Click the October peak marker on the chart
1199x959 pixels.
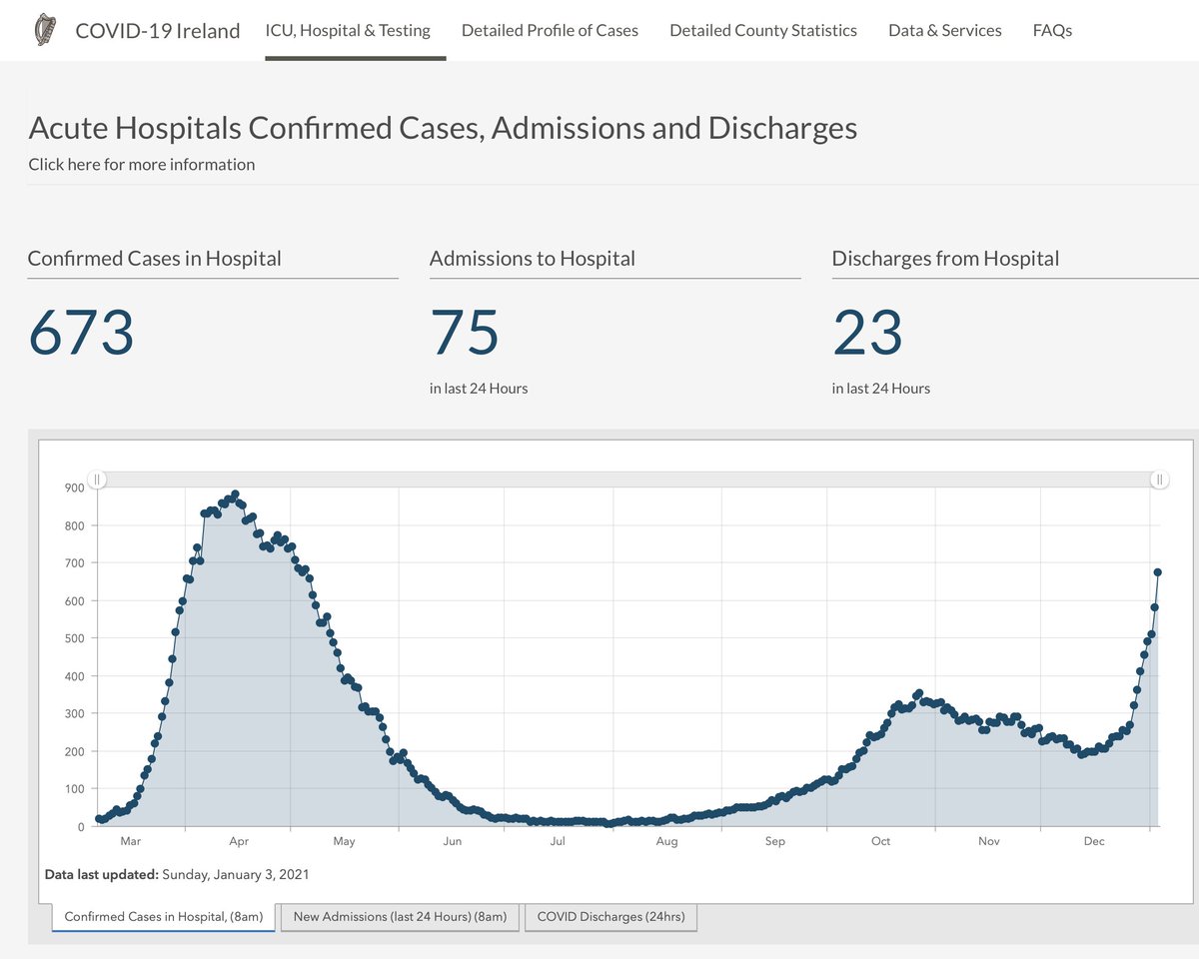click(917, 692)
